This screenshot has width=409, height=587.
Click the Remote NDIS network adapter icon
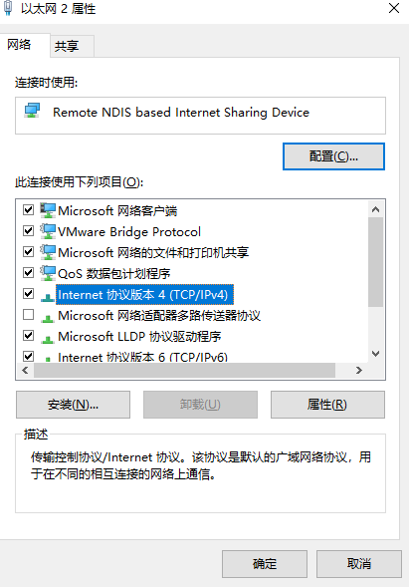[x=32, y=111]
